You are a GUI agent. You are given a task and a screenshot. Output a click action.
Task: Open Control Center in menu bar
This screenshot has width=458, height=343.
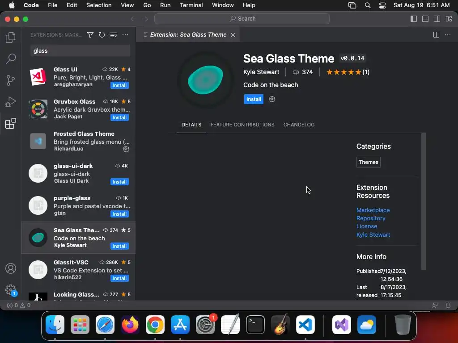(x=382, y=5)
